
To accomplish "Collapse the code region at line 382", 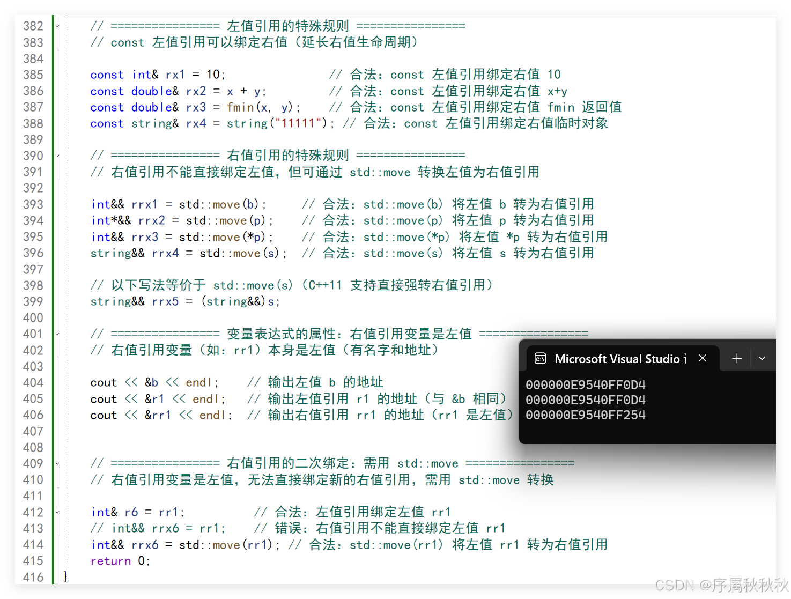I will click(57, 26).
